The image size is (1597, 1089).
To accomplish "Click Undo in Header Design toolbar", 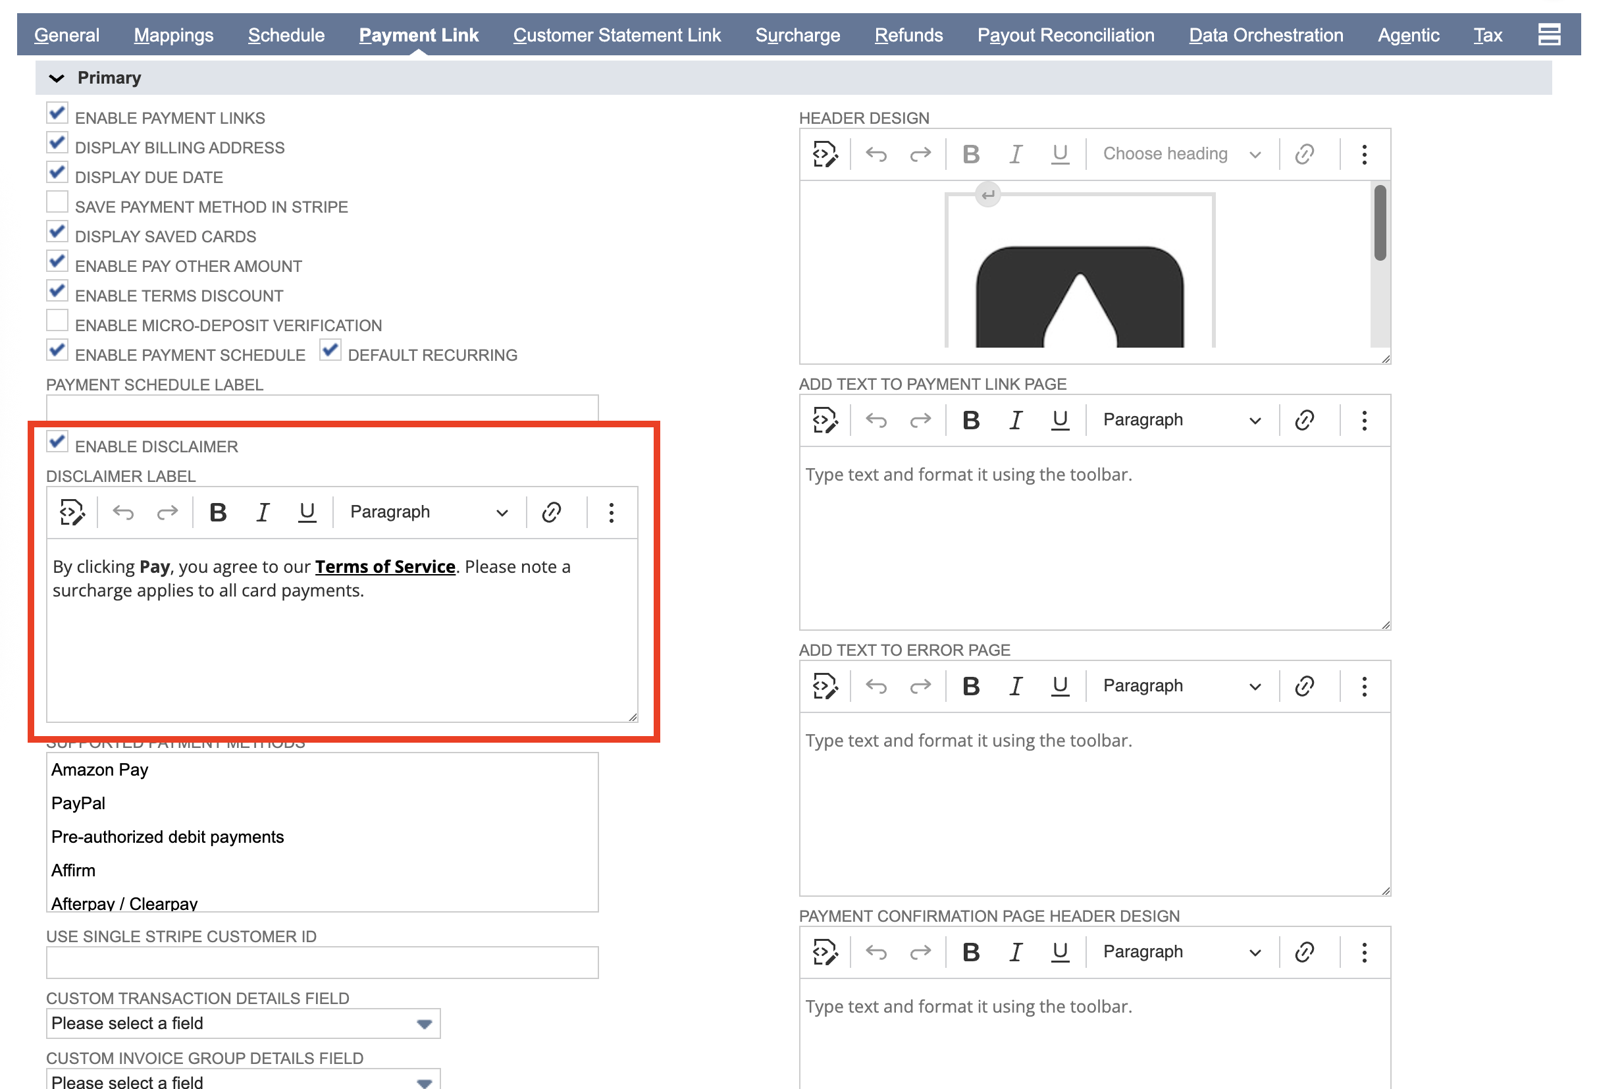I will point(876,154).
